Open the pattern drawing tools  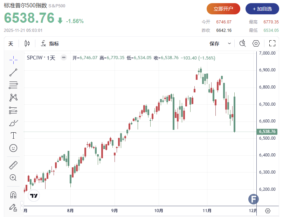(x=13, y=97)
